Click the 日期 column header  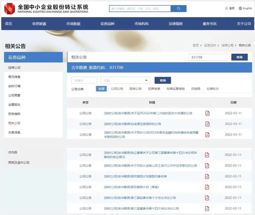[233, 102]
